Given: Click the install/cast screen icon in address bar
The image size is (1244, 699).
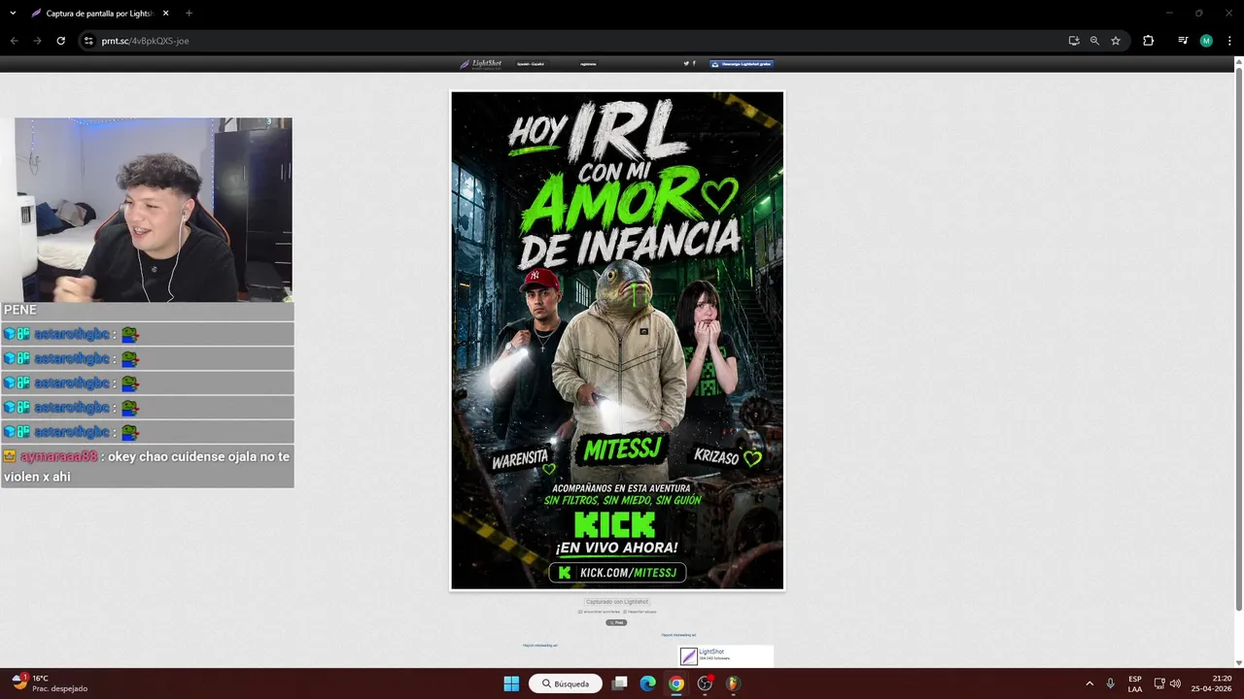Looking at the screenshot, I should coord(1073,41).
